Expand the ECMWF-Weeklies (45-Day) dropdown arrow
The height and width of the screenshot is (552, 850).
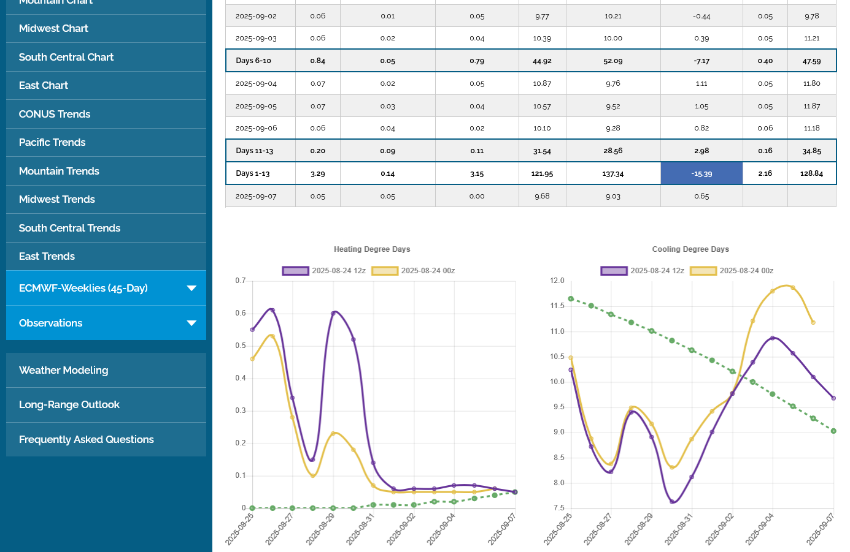pyautogui.click(x=191, y=288)
